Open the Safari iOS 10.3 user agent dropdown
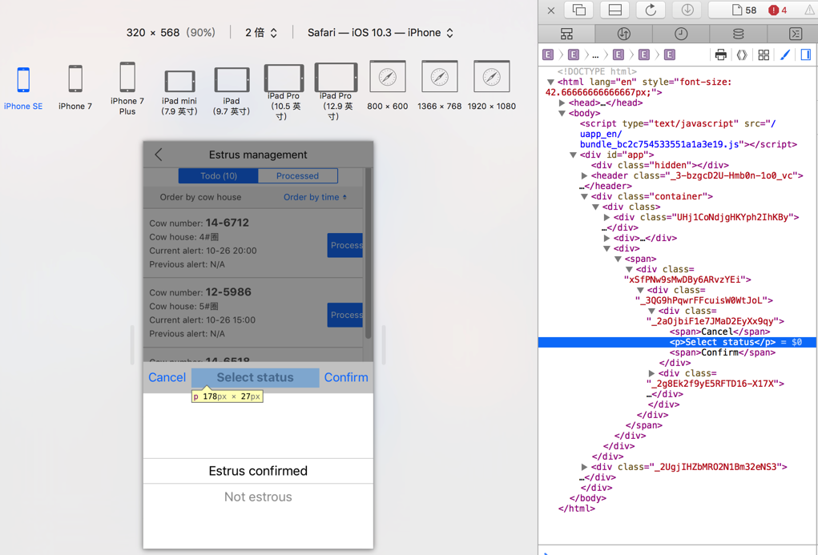818x555 pixels. [x=381, y=33]
